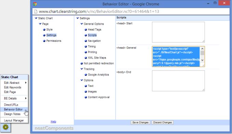
Task: Collapse the Tracking section arrow
Action: (82, 69)
